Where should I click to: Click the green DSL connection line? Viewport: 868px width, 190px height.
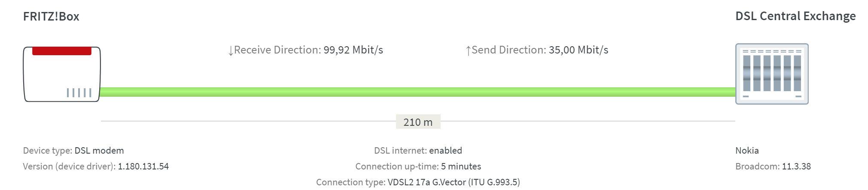[417, 92]
